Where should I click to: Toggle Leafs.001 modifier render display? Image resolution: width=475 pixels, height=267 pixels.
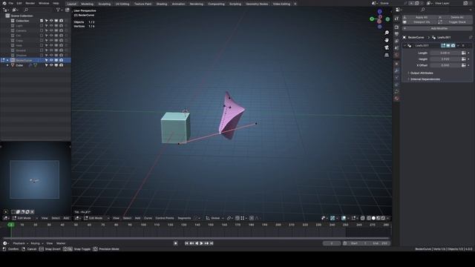pyautogui.click(x=453, y=46)
